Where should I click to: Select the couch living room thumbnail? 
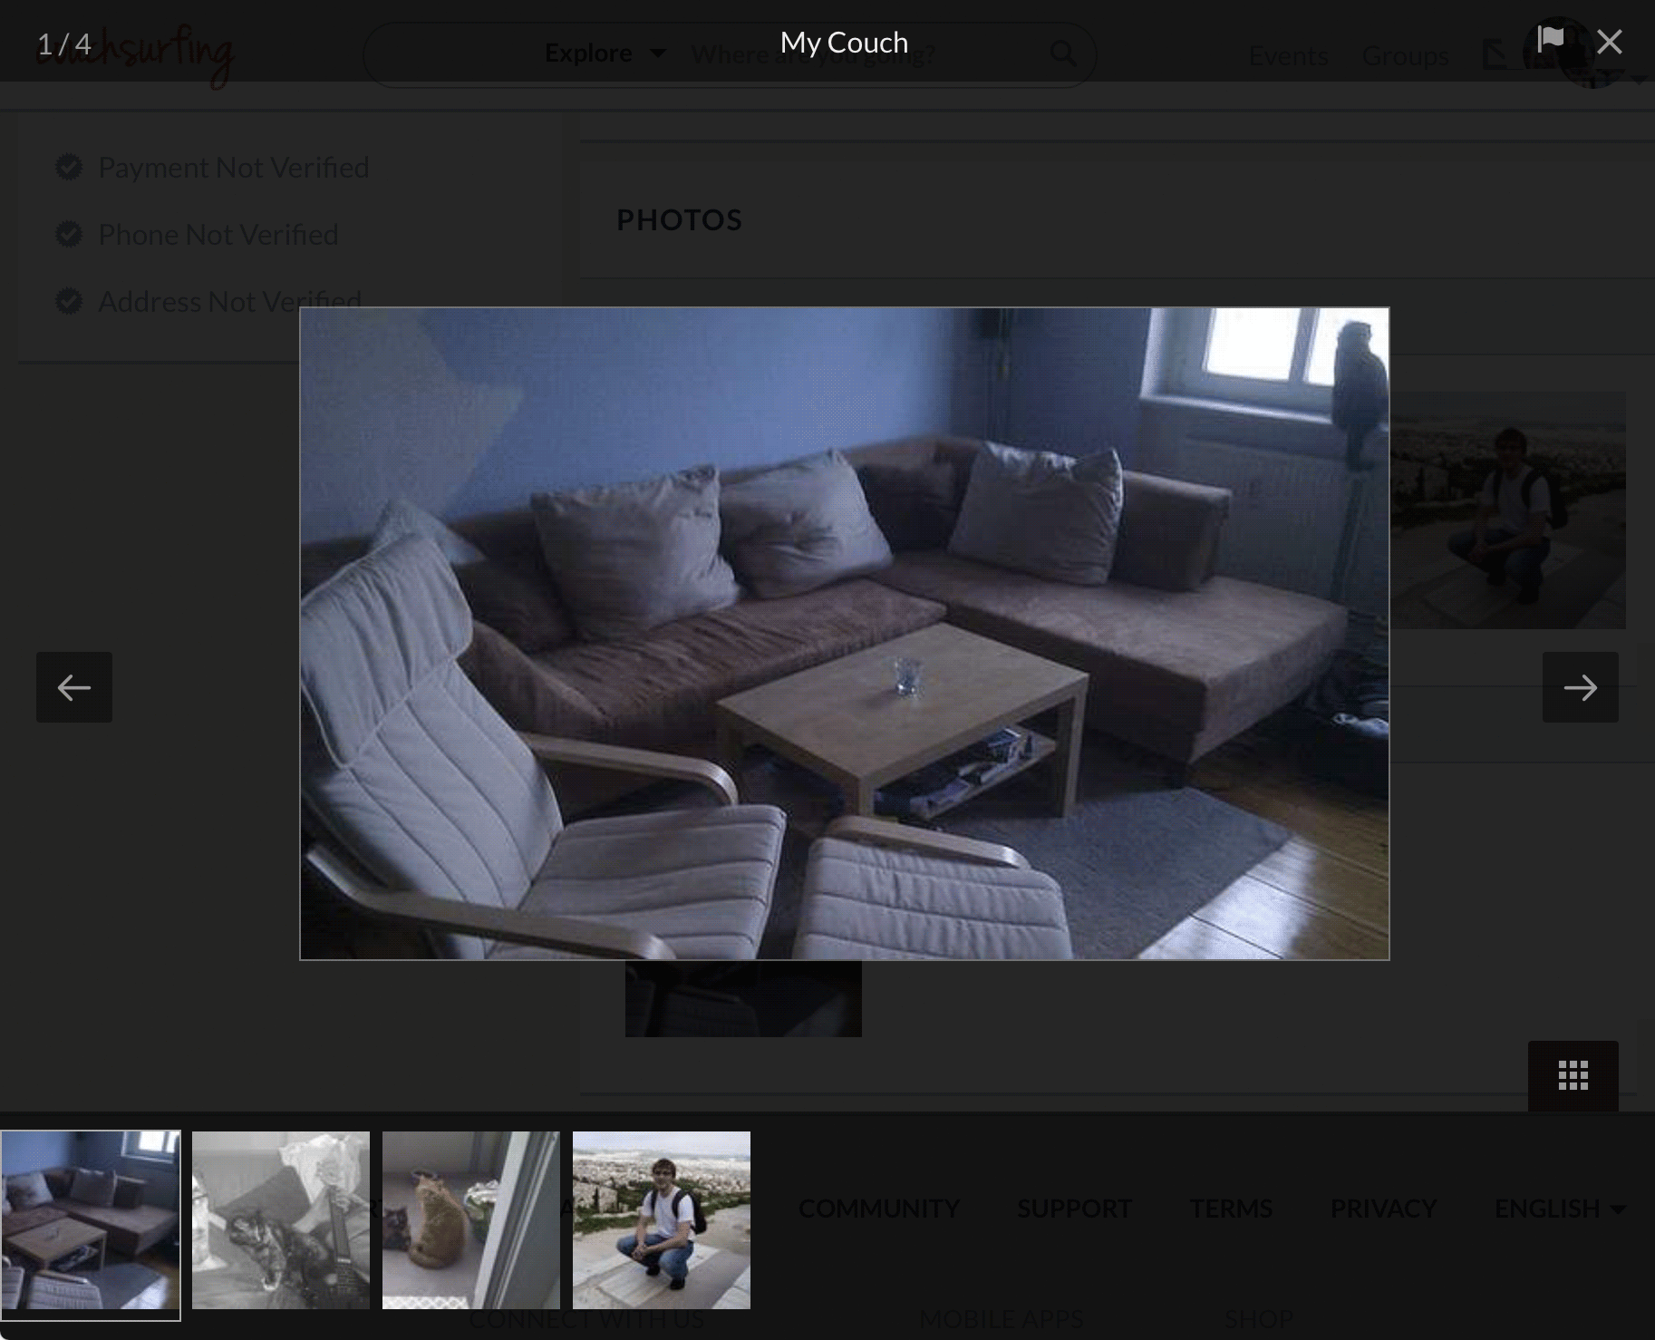pos(91,1220)
